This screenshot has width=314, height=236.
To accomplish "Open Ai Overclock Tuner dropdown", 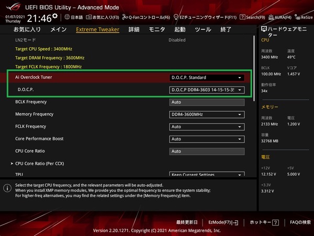I will [207, 78].
